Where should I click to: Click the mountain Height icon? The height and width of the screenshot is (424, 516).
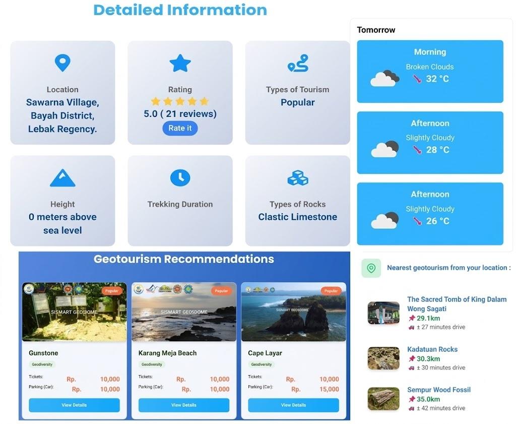62,178
